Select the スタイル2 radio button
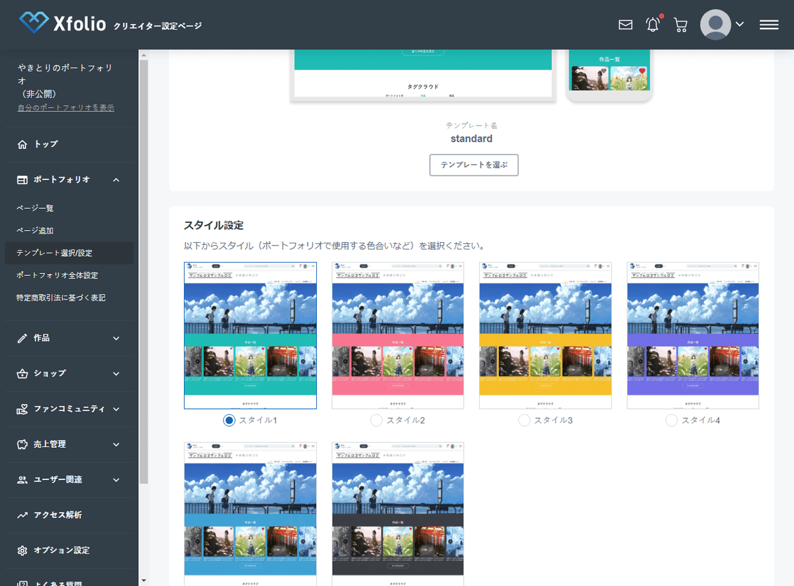The height and width of the screenshot is (586, 794). pos(376,420)
